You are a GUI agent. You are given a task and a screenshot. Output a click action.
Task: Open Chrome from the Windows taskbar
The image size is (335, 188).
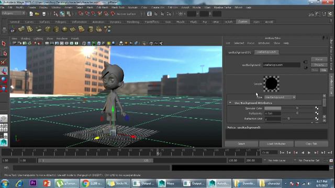tap(93, 183)
